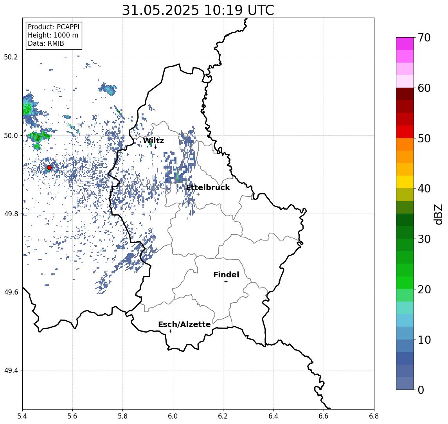The image size is (448, 424).
Task: Click the Findel station label
Action: click(226, 275)
